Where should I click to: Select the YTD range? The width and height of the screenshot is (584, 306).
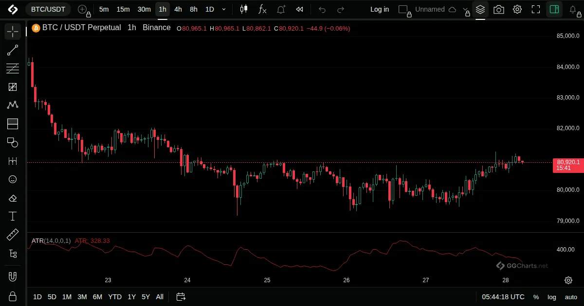[x=115, y=297]
